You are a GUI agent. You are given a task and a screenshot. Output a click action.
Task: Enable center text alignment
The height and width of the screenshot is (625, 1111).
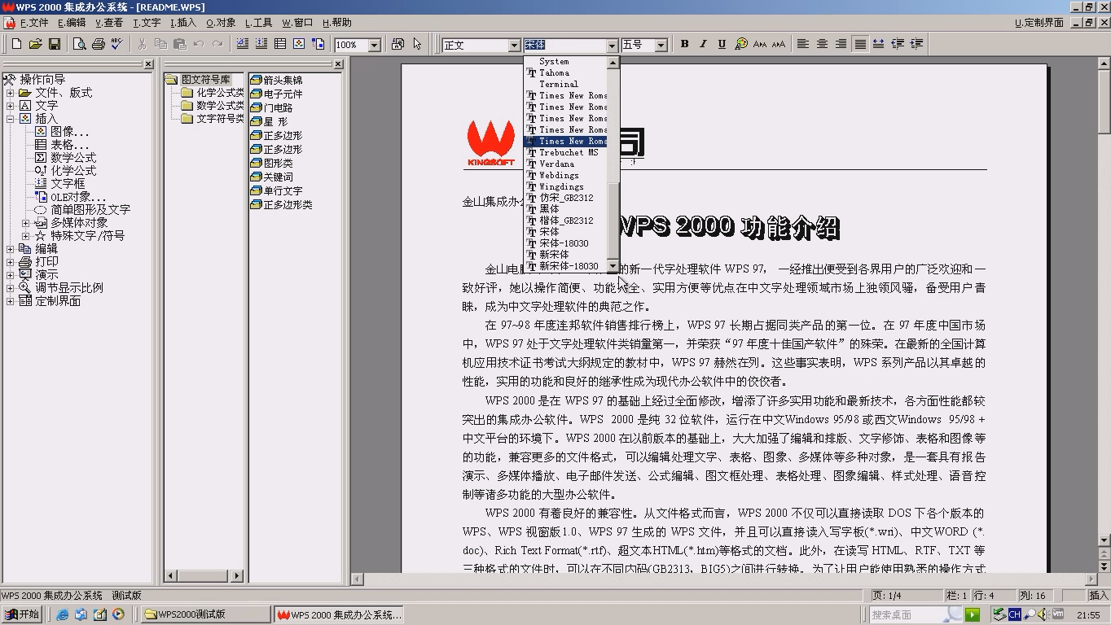click(822, 44)
